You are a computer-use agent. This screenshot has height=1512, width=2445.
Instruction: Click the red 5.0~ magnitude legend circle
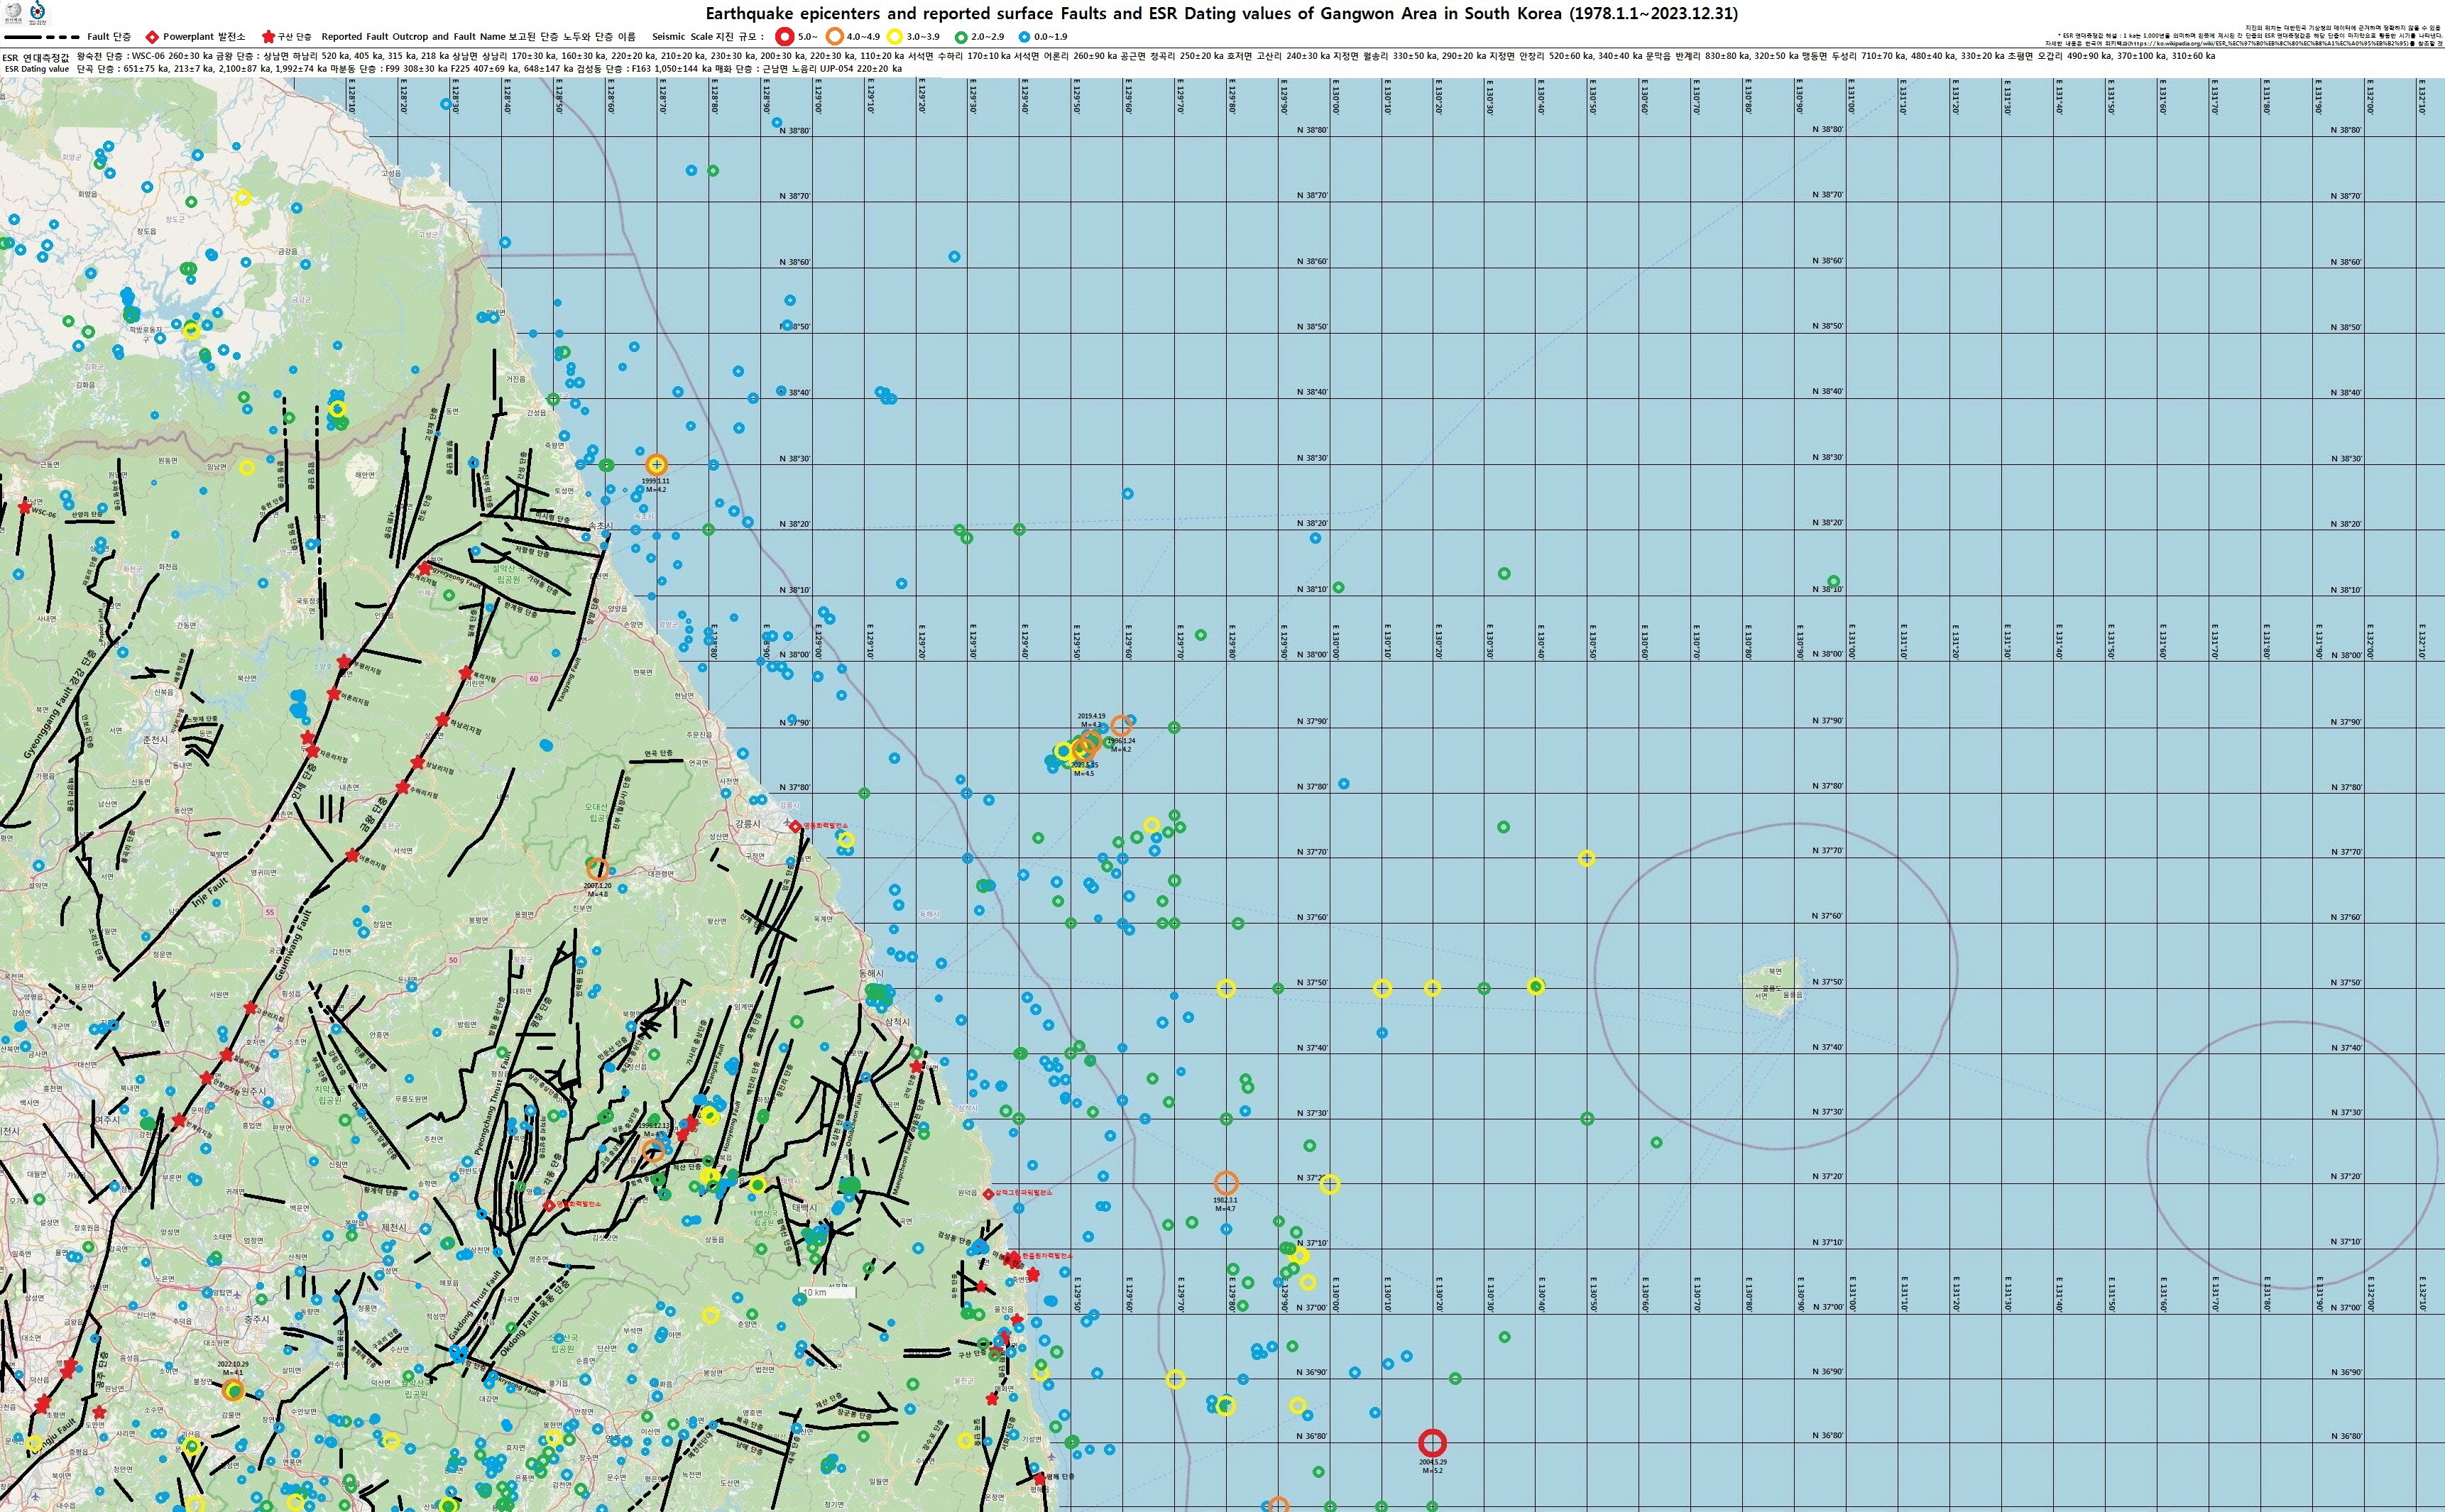[x=785, y=37]
